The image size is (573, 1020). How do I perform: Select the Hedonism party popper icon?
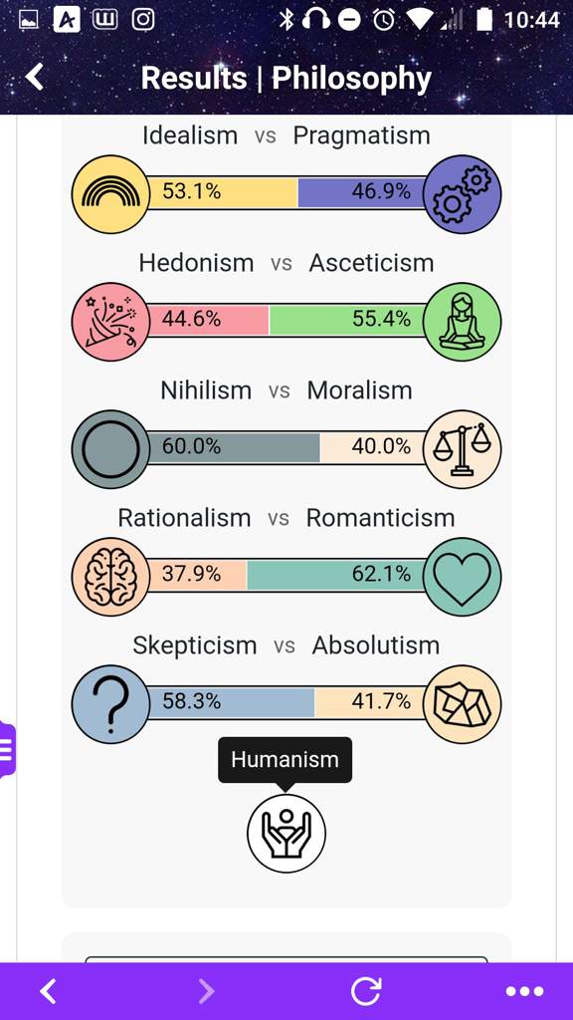(111, 322)
